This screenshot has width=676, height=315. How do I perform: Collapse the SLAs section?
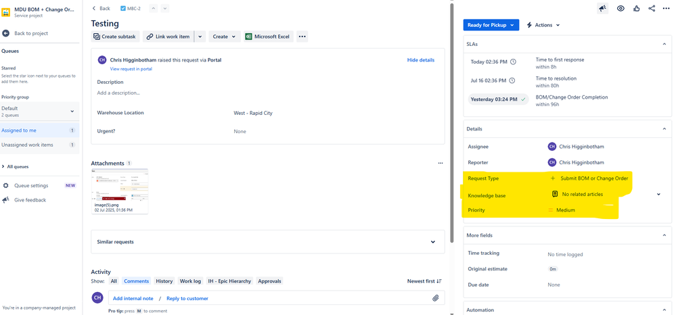(664, 44)
